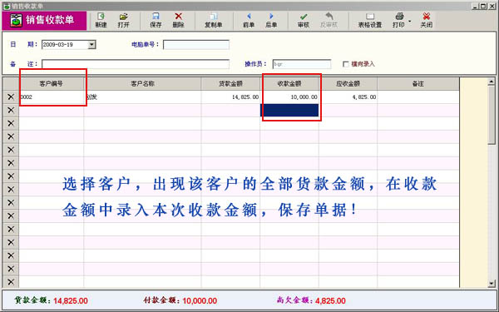Click the vertical scrollbar thumb
This screenshot has height=312, width=499.
[492, 115]
